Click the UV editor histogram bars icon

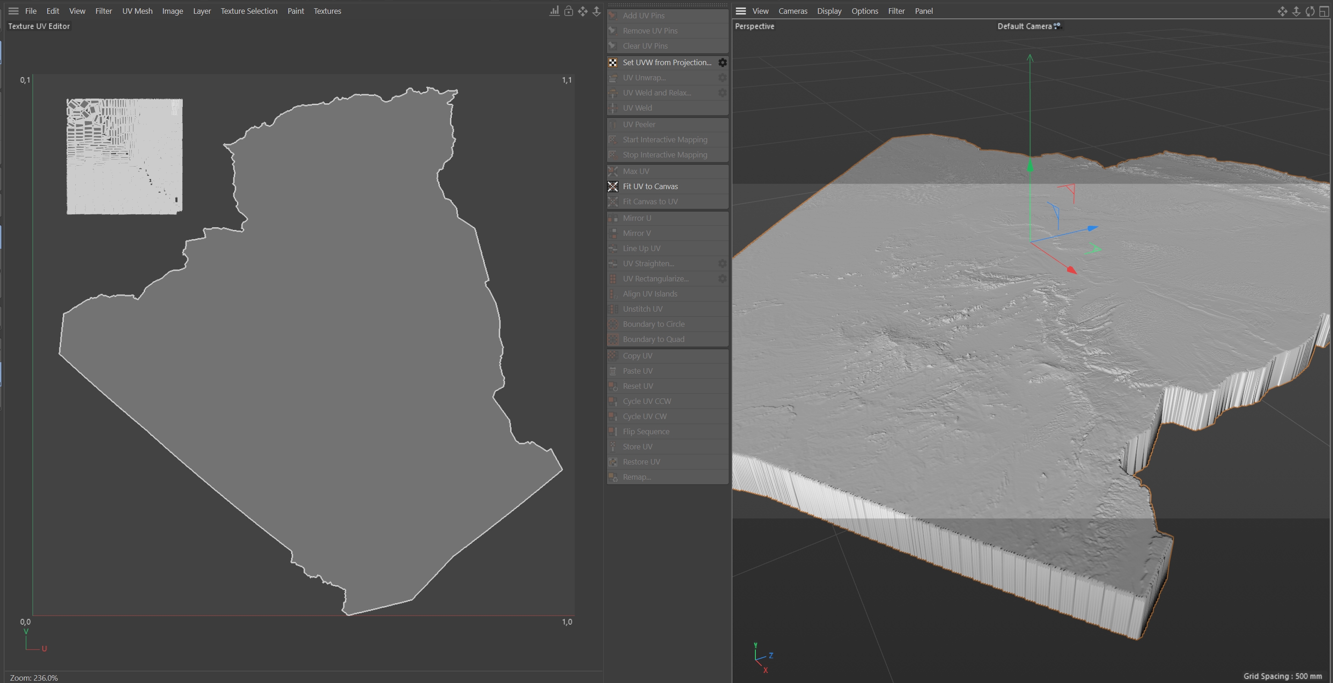pos(554,11)
